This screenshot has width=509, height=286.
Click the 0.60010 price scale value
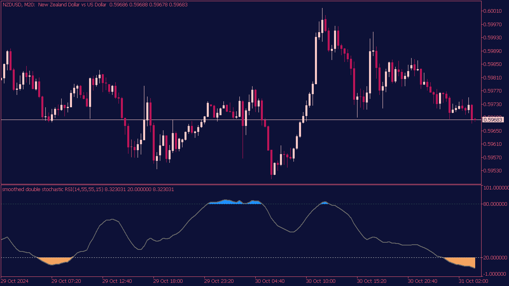[493, 11]
